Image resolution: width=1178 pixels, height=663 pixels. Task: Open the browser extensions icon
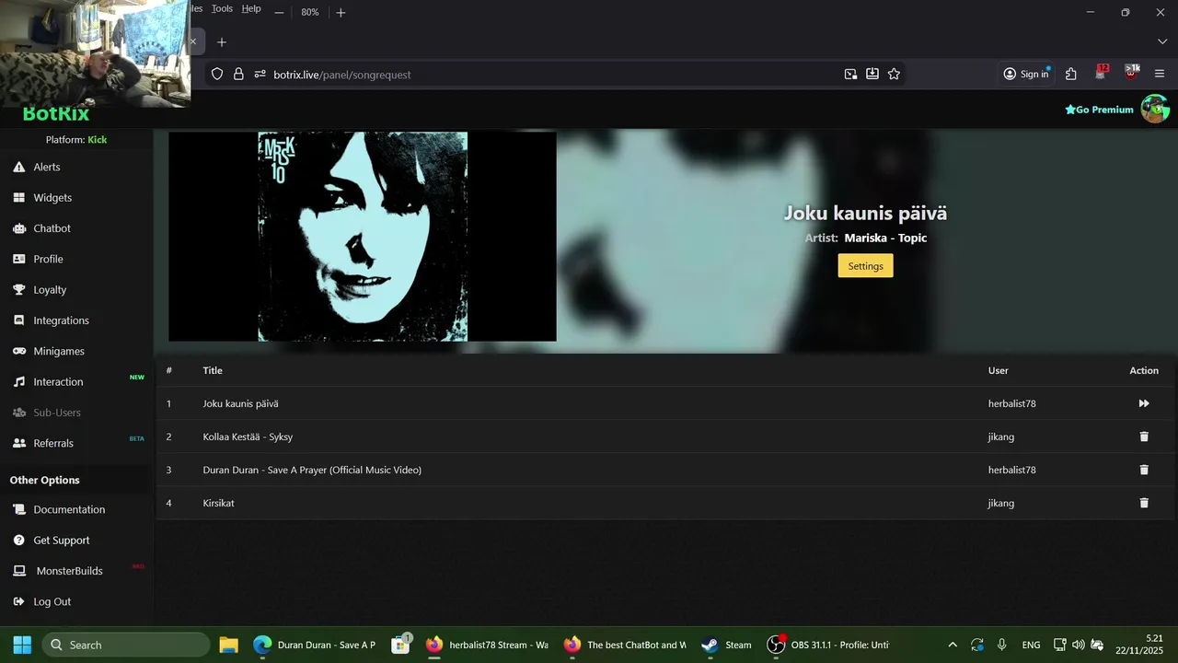coord(1071,75)
